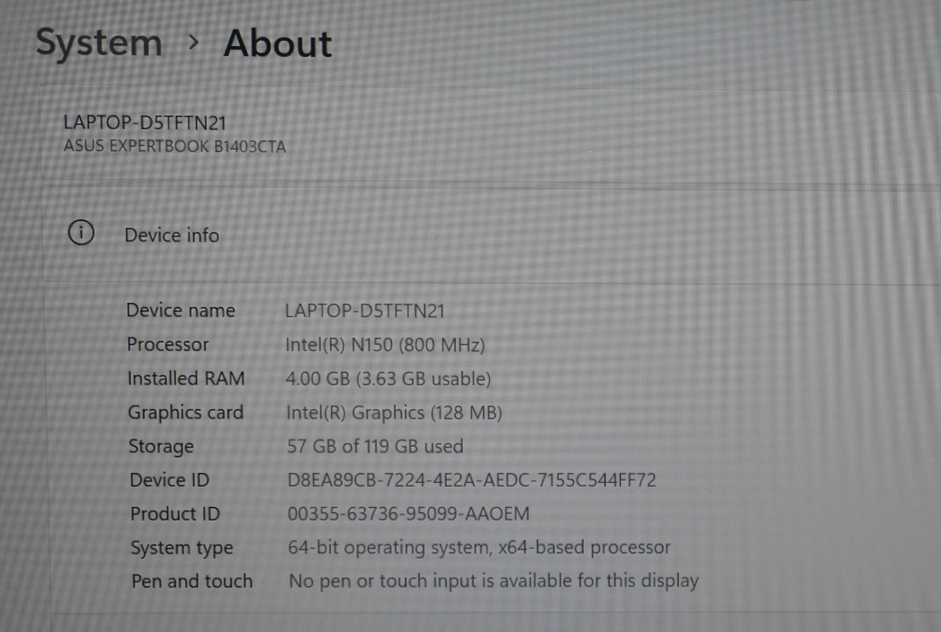Select Device ID value D8EA89CB-7224-4E2A-AEDC-7155C544FF72
This screenshot has width=941, height=632.
tap(471, 480)
